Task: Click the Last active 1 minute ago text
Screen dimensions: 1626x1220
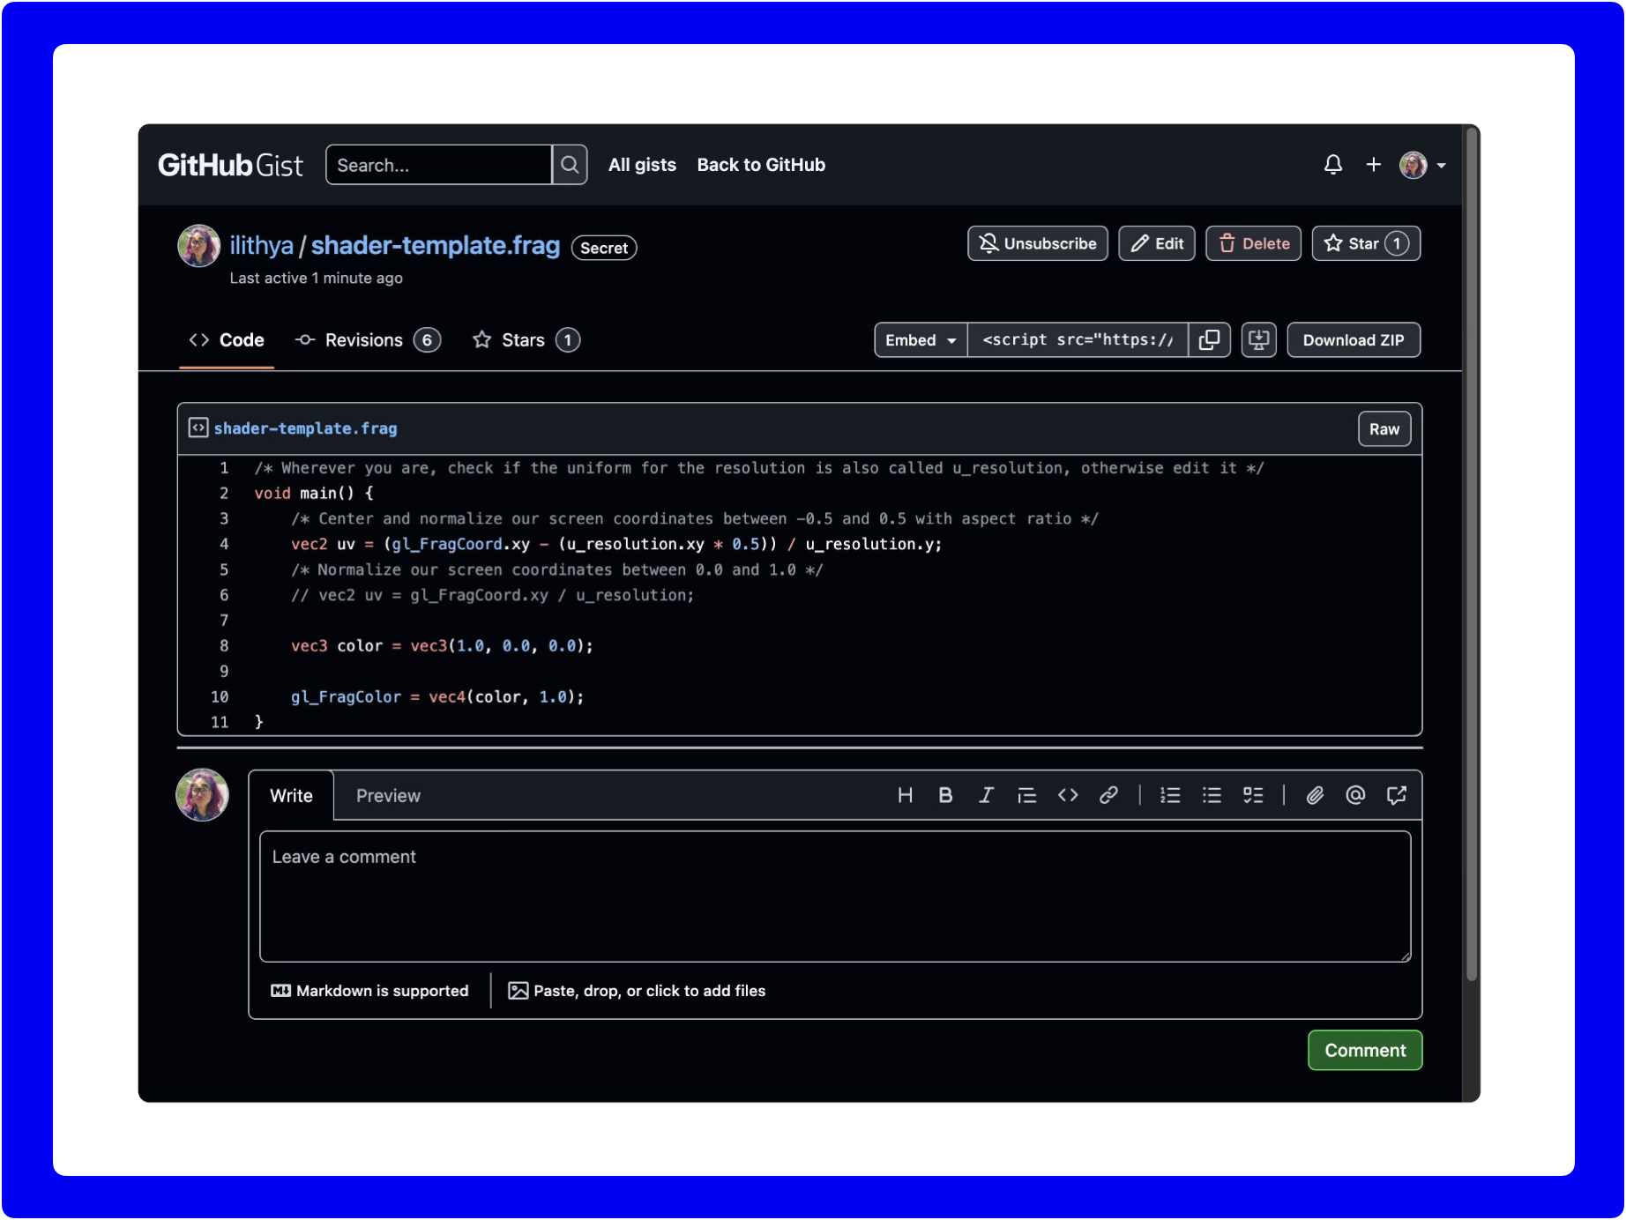Action: (x=316, y=278)
